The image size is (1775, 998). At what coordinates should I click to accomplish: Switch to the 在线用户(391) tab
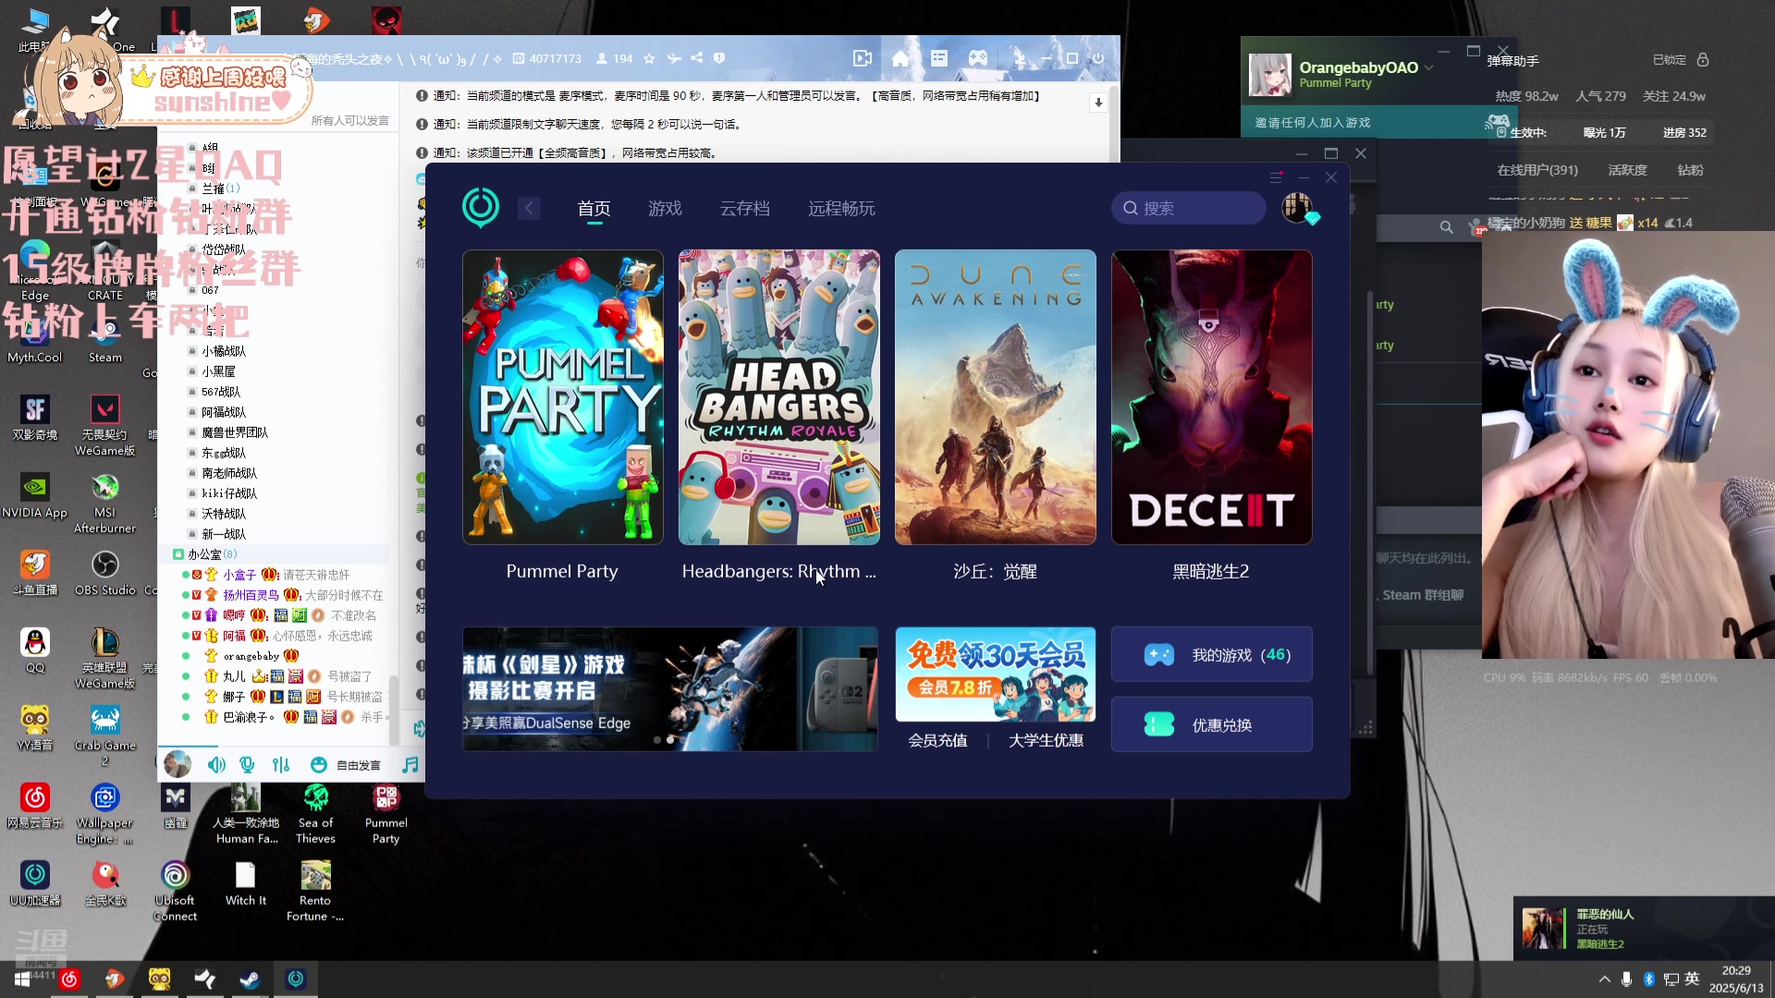[x=1537, y=170]
